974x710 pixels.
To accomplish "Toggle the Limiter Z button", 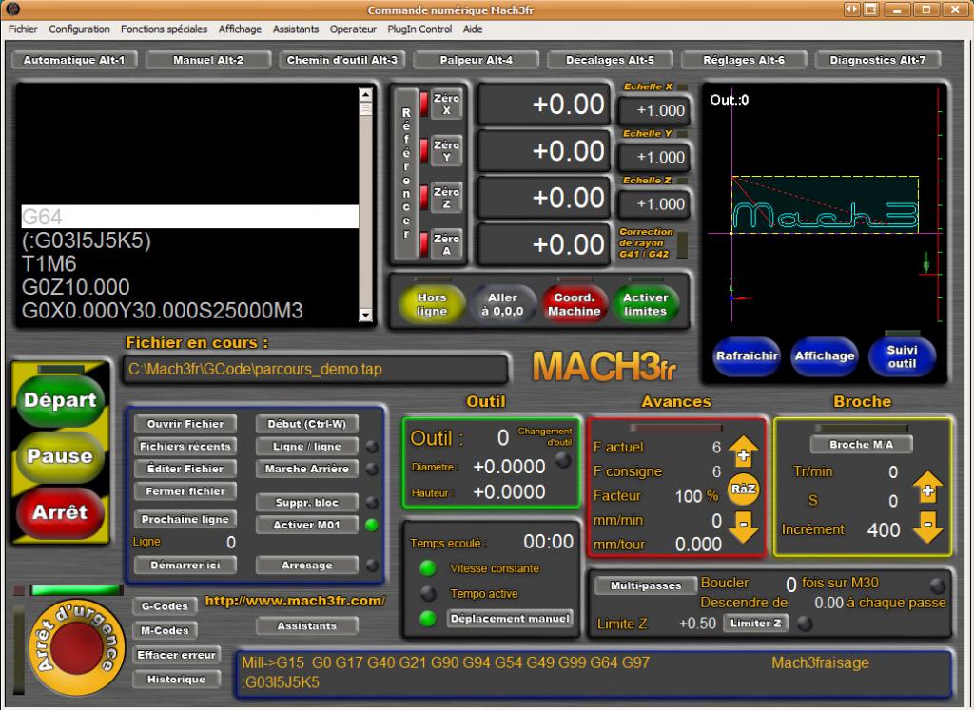I will click(x=755, y=624).
